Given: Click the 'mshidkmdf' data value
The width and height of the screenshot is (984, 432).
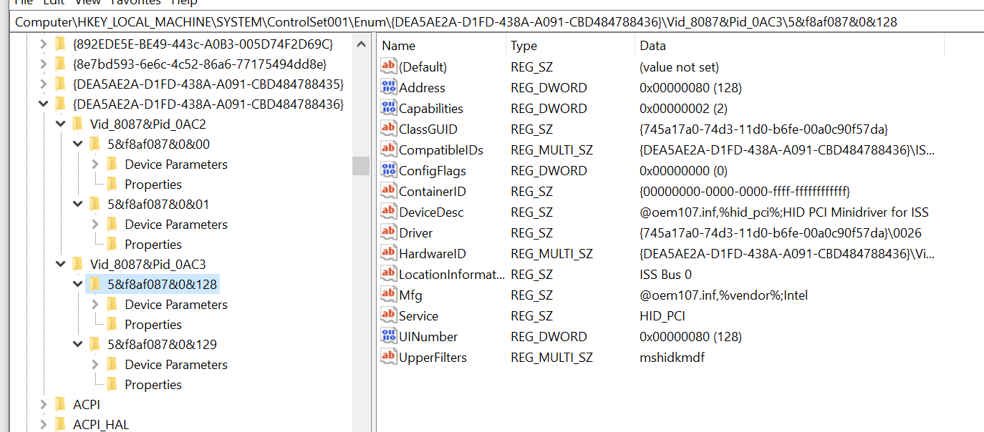Looking at the screenshot, I should pos(672,357).
